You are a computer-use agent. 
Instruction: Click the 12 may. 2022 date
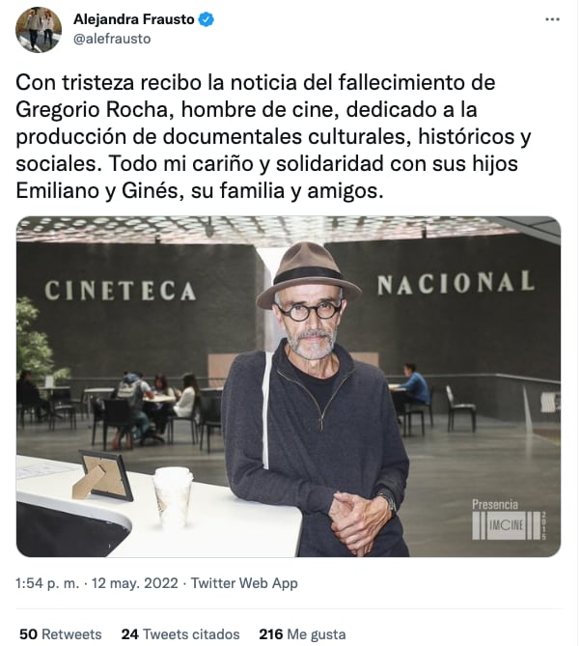point(135,583)
